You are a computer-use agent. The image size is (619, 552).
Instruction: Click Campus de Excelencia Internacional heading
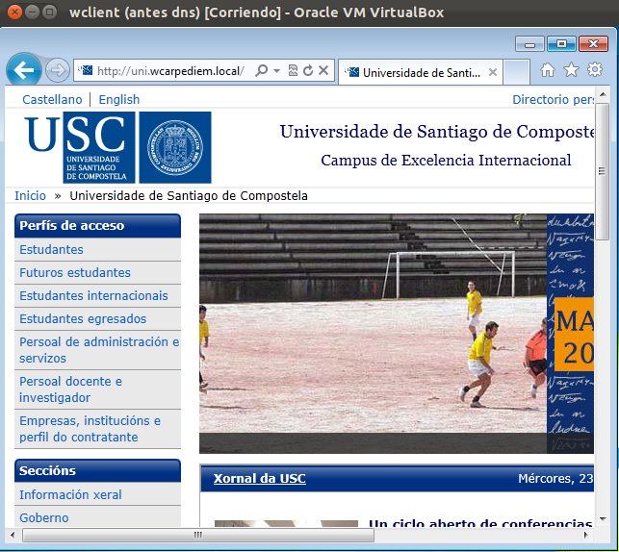click(x=446, y=160)
